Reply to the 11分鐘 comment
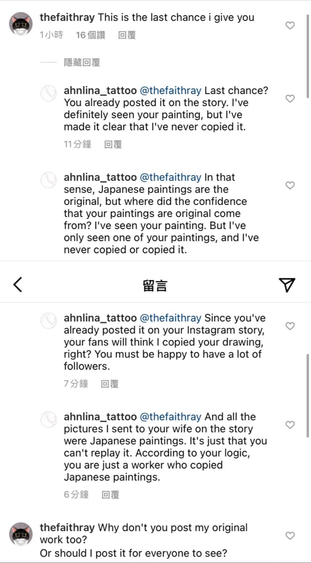The width and height of the screenshot is (311, 563). 113,144
